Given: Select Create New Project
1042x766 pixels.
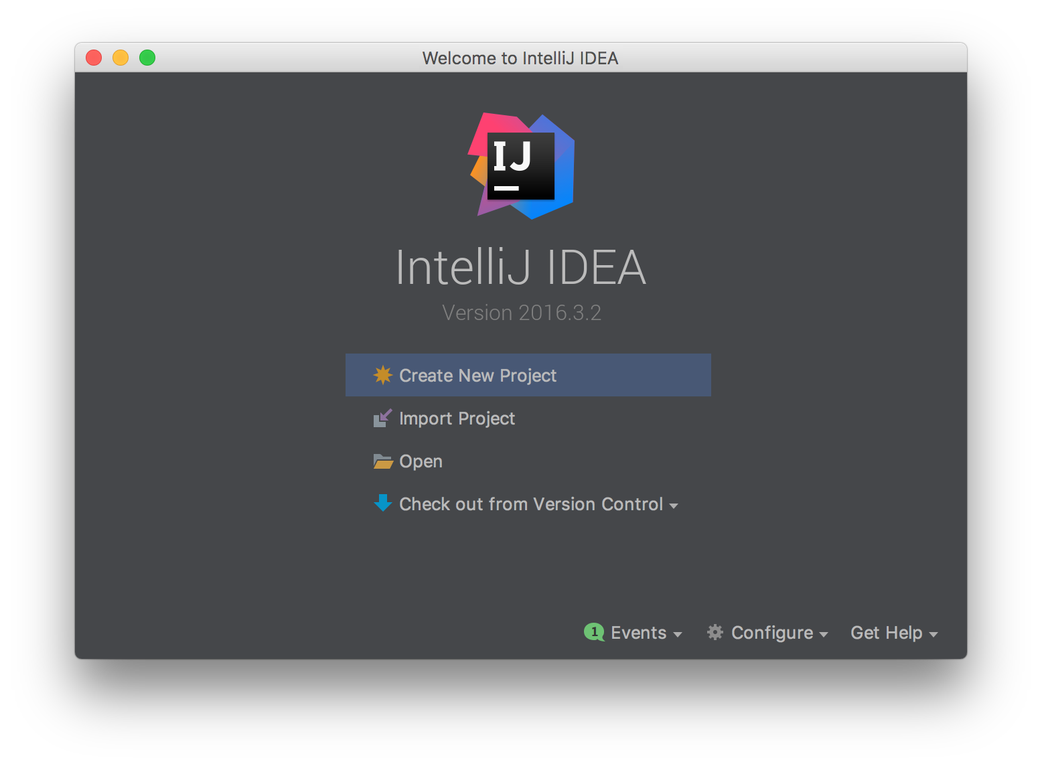Looking at the screenshot, I should [x=477, y=375].
